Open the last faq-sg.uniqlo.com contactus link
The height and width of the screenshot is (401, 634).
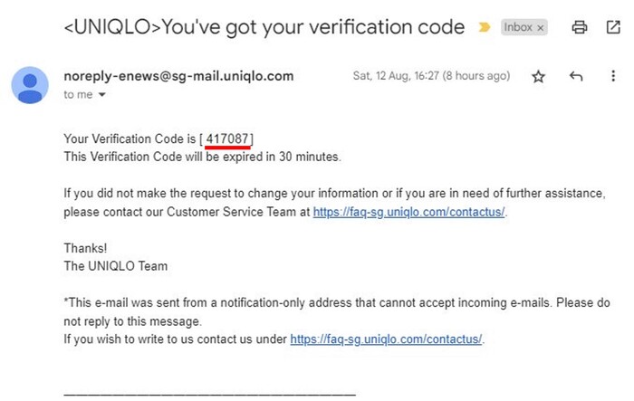point(387,339)
